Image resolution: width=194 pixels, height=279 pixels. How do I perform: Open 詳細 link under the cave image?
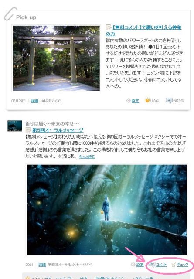tap(42, 265)
